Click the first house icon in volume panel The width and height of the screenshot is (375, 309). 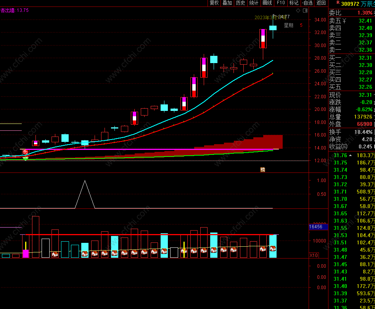click(x=55, y=254)
